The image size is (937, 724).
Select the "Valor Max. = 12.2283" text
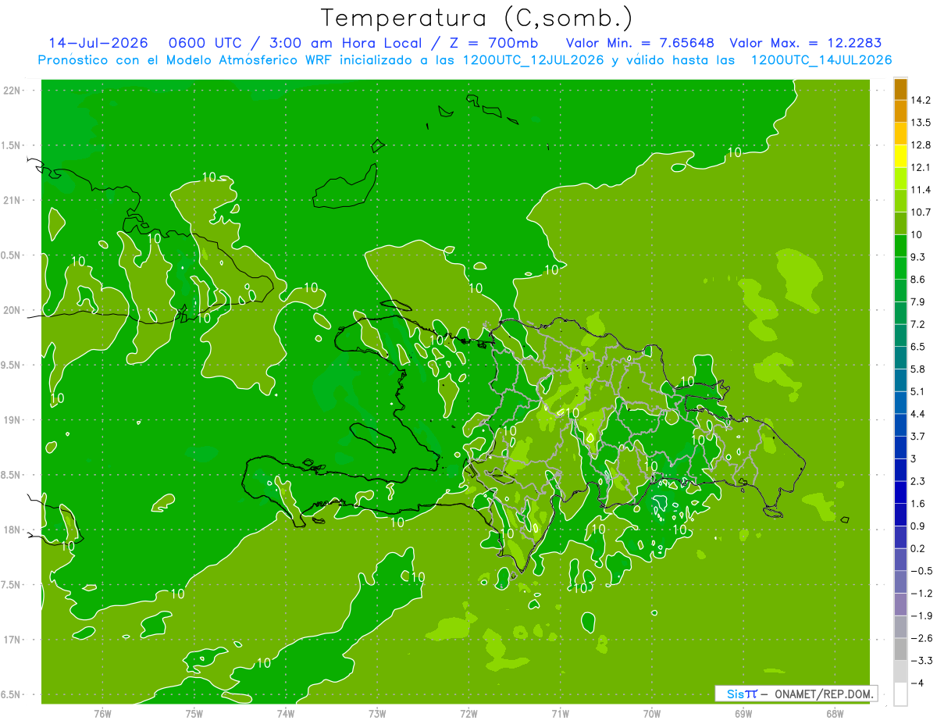[805, 43]
